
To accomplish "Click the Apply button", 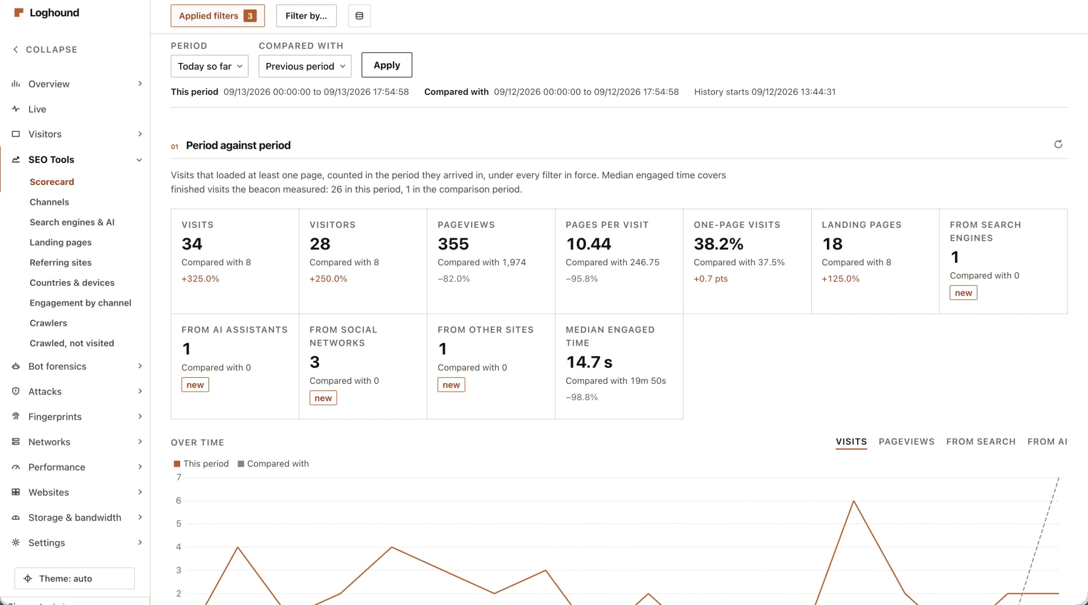I will [387, 65].
